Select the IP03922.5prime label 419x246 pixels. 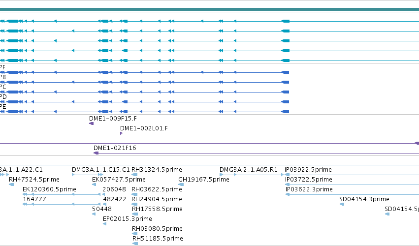click(x=308, y=170)
